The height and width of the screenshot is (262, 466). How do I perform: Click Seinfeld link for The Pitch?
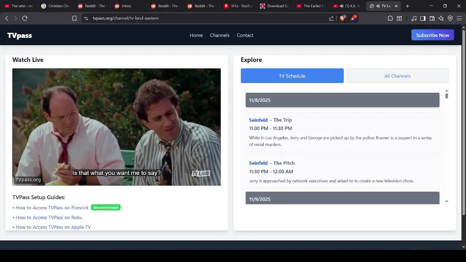coord(258,163)
